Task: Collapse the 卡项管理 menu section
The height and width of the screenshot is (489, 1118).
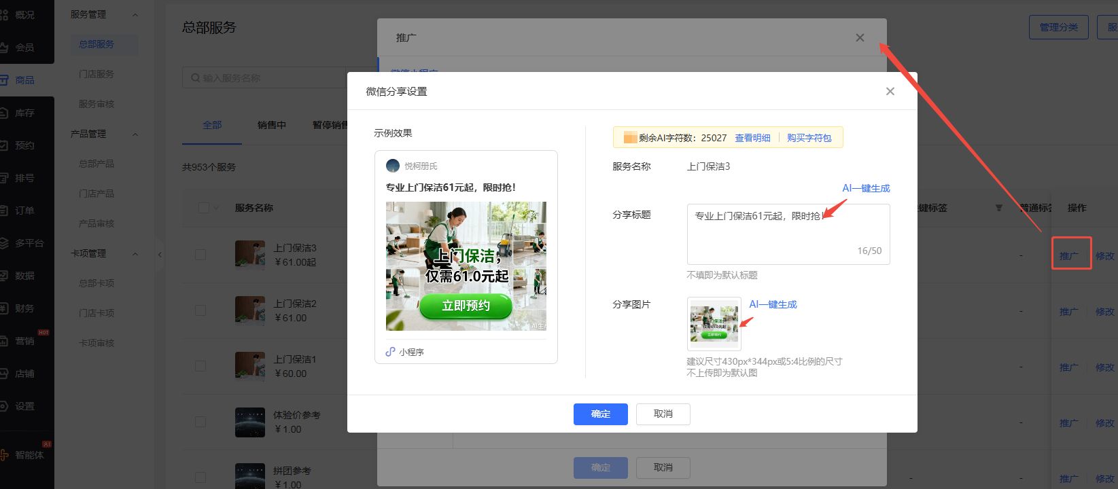Action: (x=135, y=254)
